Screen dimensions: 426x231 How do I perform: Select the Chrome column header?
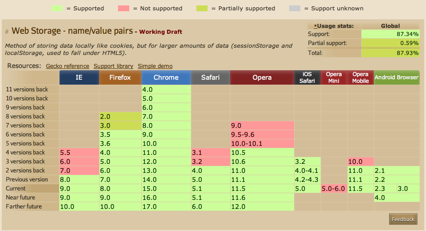coord(166,77)
